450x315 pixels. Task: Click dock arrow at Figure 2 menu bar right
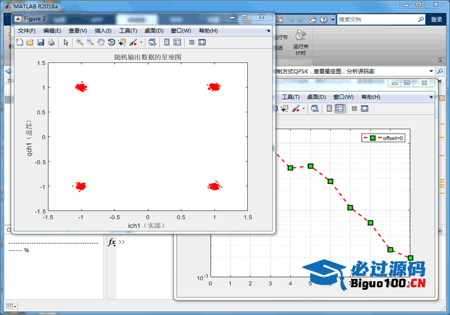coord(268,30)
